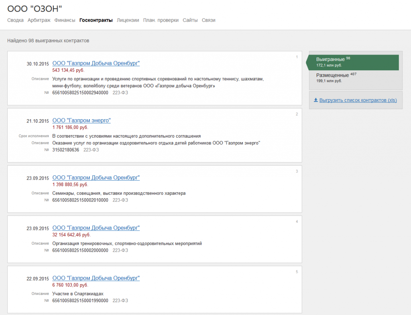The width and height of the screenshot is (411, 315).
Task: Click the description about настольному теннису соревнований
Action: [158, 82]
